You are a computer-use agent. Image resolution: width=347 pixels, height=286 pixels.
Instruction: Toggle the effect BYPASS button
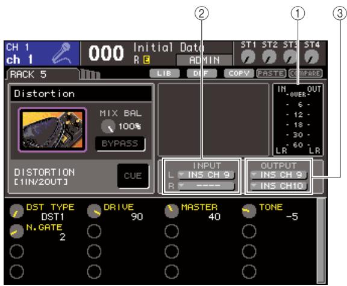pos(120,144)
